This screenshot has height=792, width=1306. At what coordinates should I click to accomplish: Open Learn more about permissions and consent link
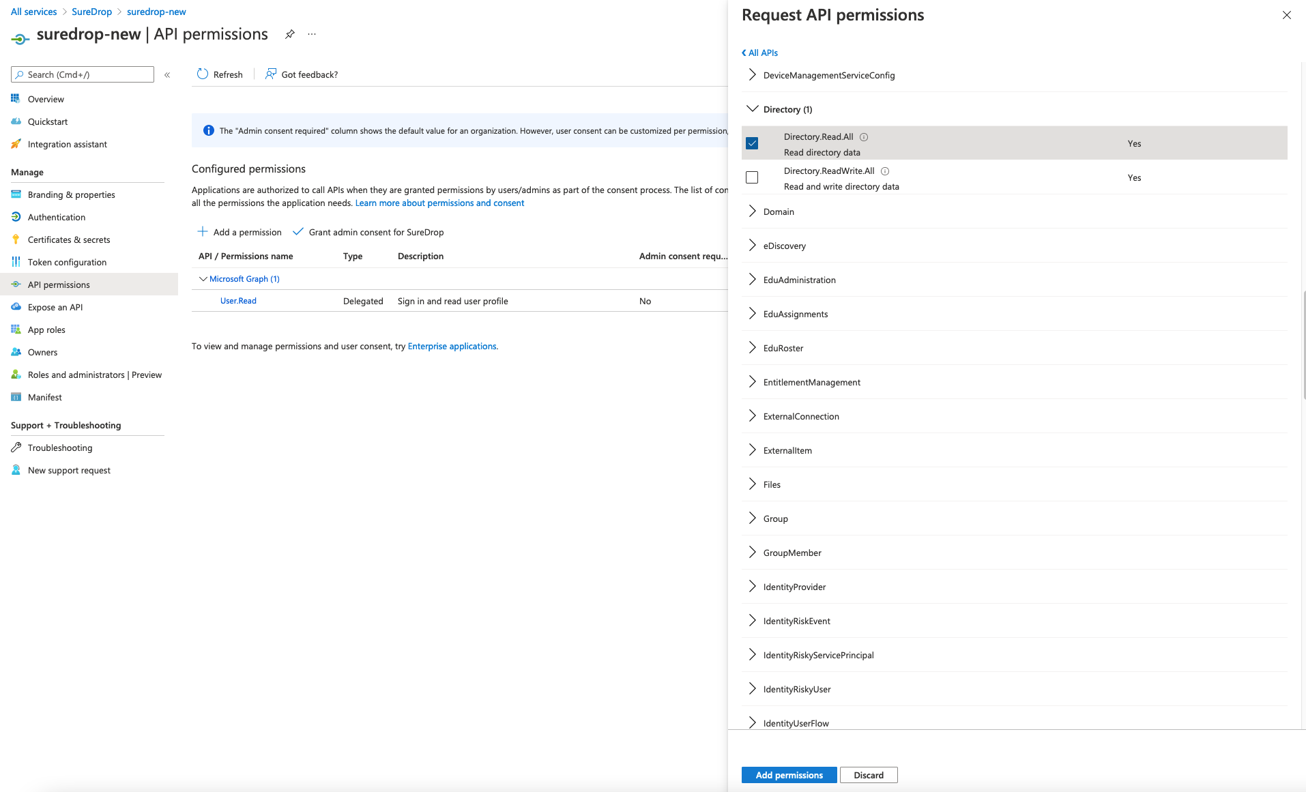(x=439, y=203)
